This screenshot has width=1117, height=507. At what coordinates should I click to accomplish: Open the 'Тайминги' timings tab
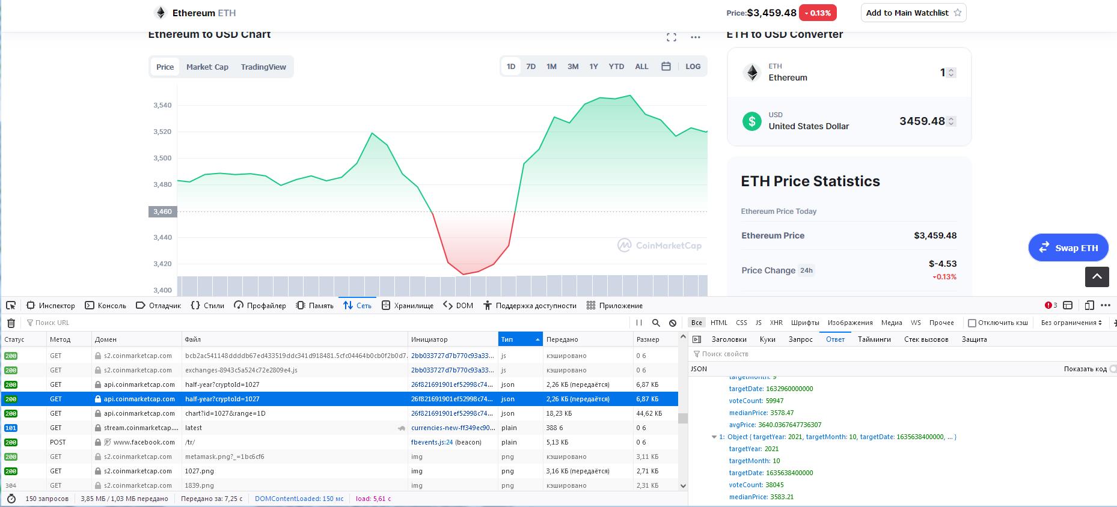pos(874,339)
